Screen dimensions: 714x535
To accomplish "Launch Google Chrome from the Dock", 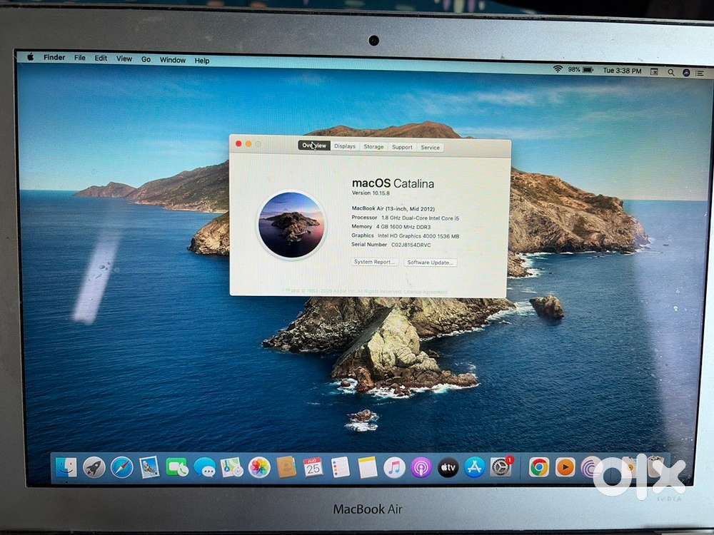I will point(538,468).
